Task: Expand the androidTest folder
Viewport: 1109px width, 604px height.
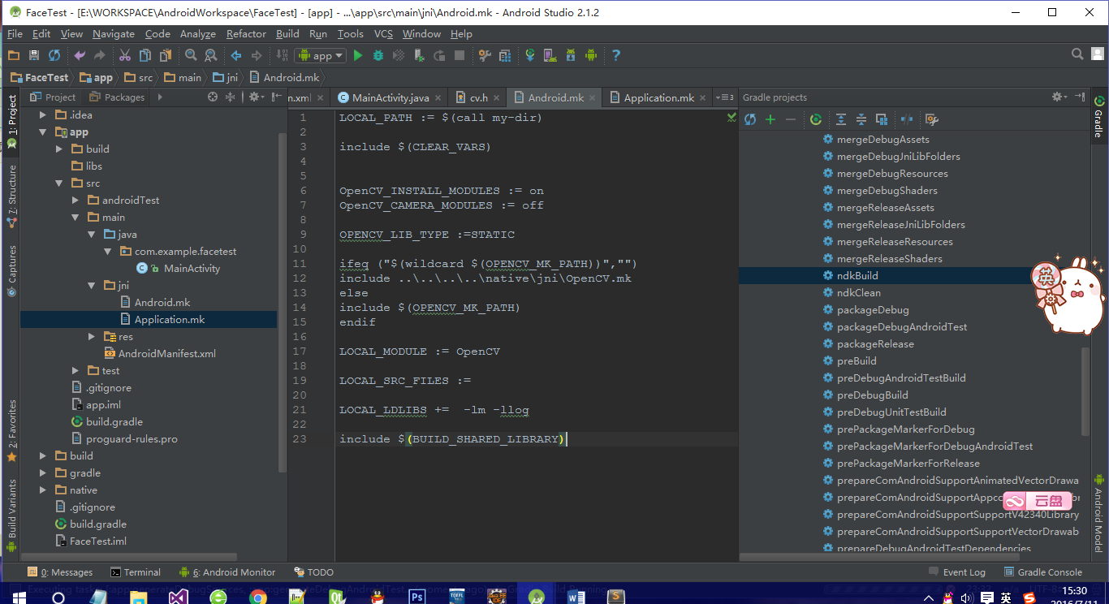Action: point(76,200)
